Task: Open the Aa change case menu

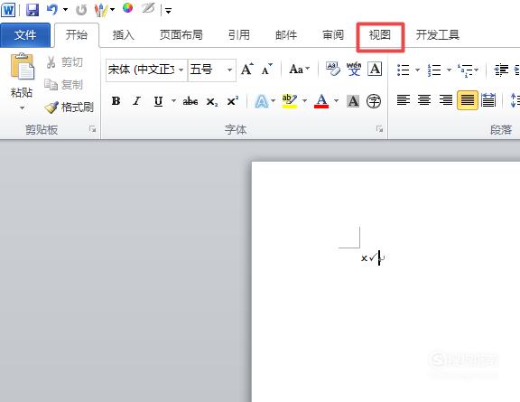Action: click(x=299, y=69)
